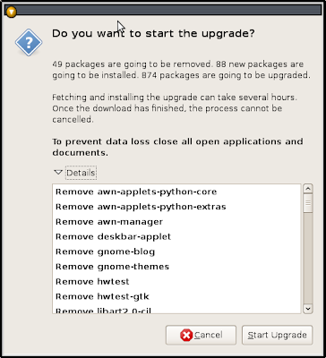Click the blue question mark icon
The height and width of the screenshot is (358, 326).
click(x=29, y=42)
